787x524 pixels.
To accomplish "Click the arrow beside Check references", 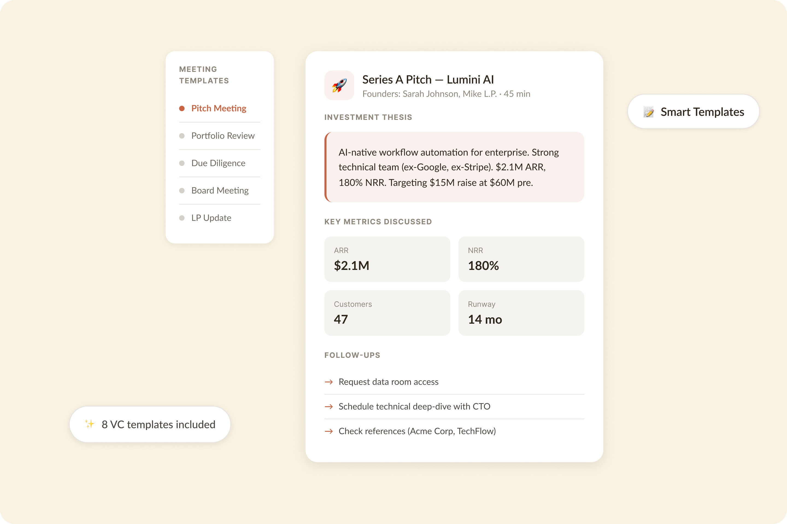I will [329, 431].
